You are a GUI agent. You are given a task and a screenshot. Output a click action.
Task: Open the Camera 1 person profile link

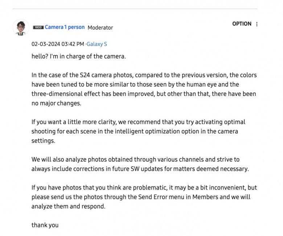pos(65,27)
